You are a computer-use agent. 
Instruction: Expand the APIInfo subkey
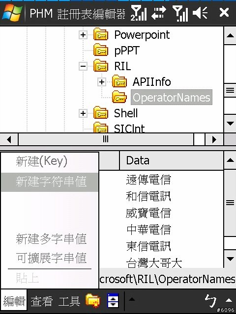(102, 82)
